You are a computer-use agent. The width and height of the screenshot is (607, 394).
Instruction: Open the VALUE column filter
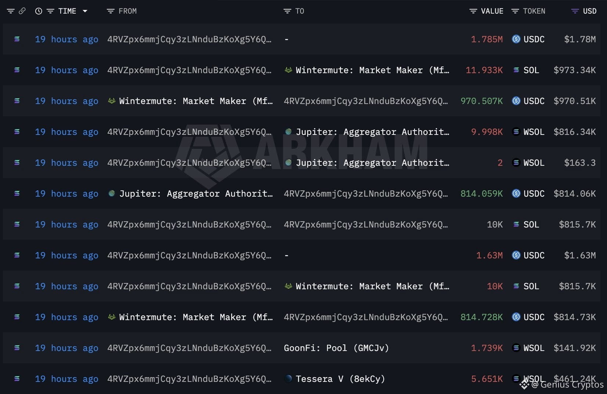click(x=473, y=11)
